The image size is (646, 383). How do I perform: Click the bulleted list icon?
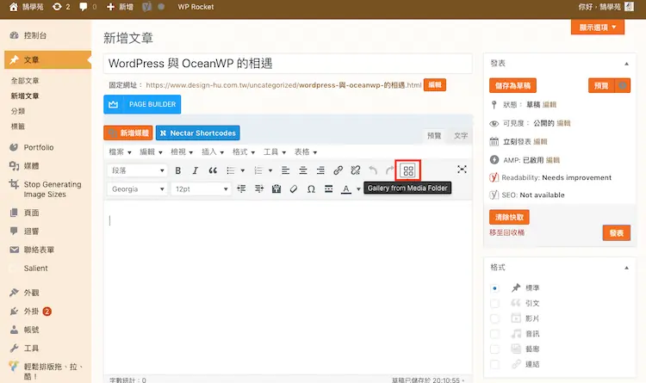coord(231,170)
